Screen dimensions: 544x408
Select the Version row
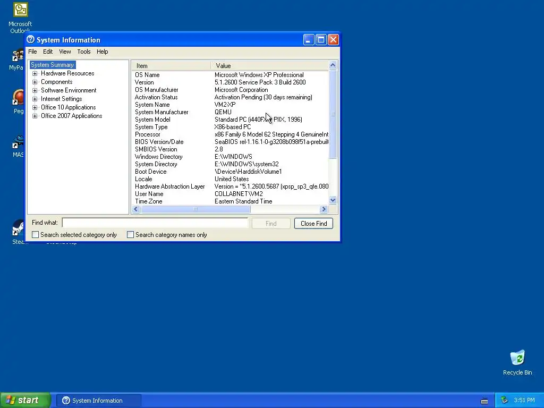[230, 82]
